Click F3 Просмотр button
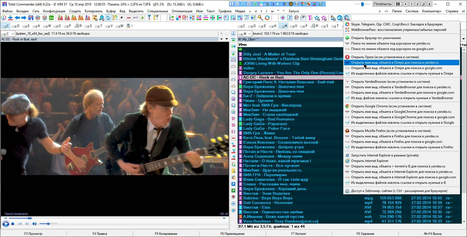The image size is (467, 237). point(33,234)
